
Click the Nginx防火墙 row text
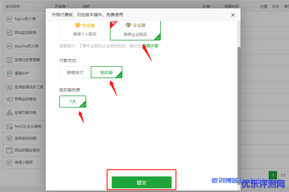(x=25, y=19)
